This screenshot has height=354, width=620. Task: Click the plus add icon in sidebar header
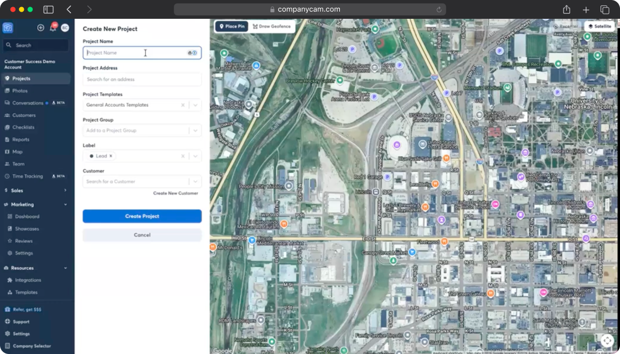[x=40, y=28]
